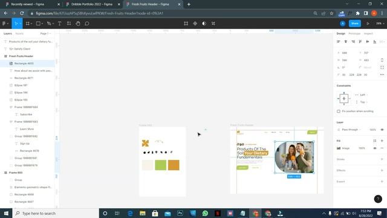Align selection horizontal centers
Viewport: 387px width, 218px height.
coord(346,42)
